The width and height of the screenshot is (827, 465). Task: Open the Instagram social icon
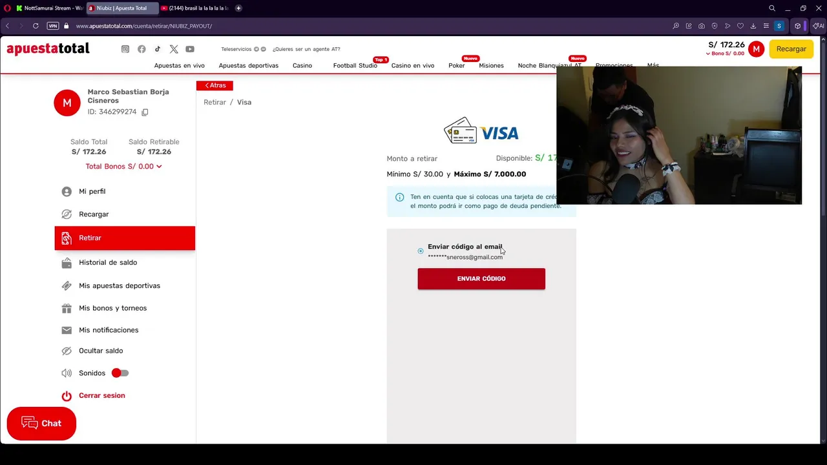point(125,49)
